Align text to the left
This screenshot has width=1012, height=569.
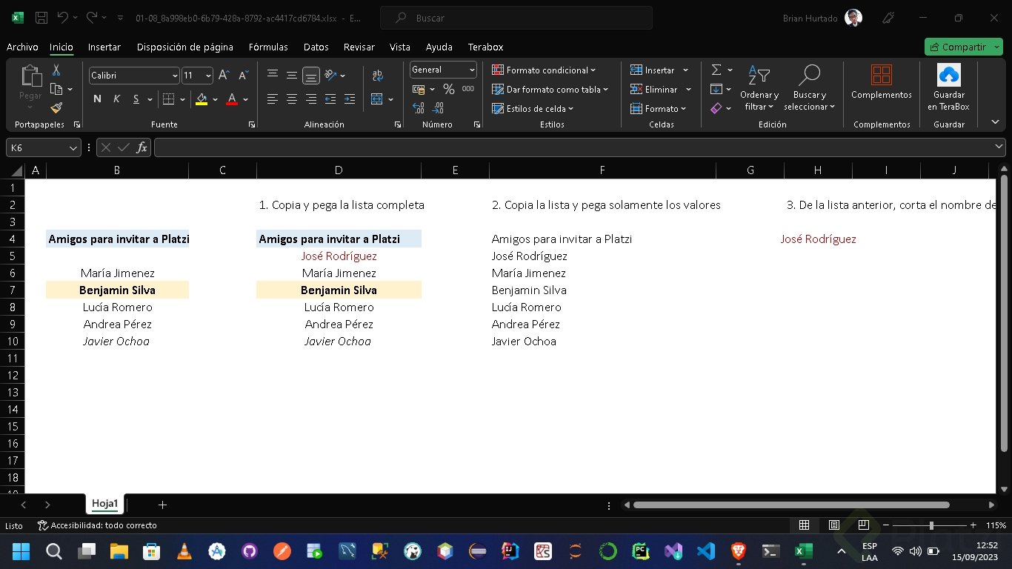pyautogui.click(x=273, y=99)
